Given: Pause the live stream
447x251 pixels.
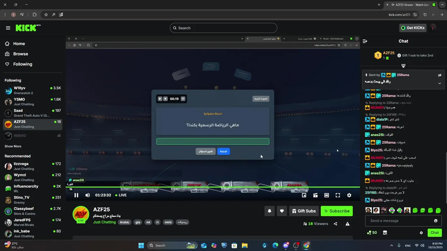Looking at the screenshot, I should (76, 195).
